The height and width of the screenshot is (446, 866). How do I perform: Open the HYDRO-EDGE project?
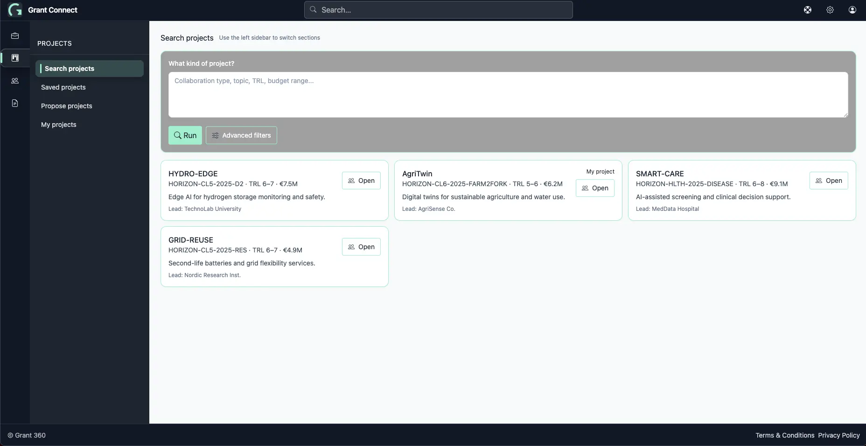(x=361, y=181)
